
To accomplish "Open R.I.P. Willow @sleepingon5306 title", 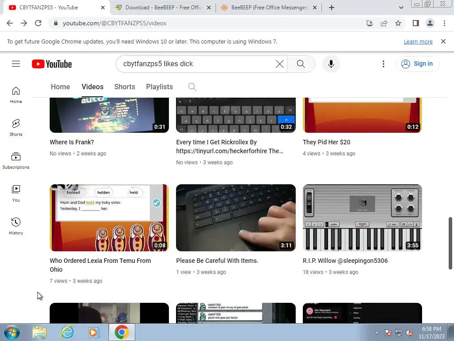I will pyautogui.click(x=345, y=261).
